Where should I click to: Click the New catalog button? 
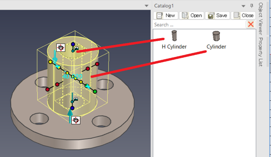166,16
